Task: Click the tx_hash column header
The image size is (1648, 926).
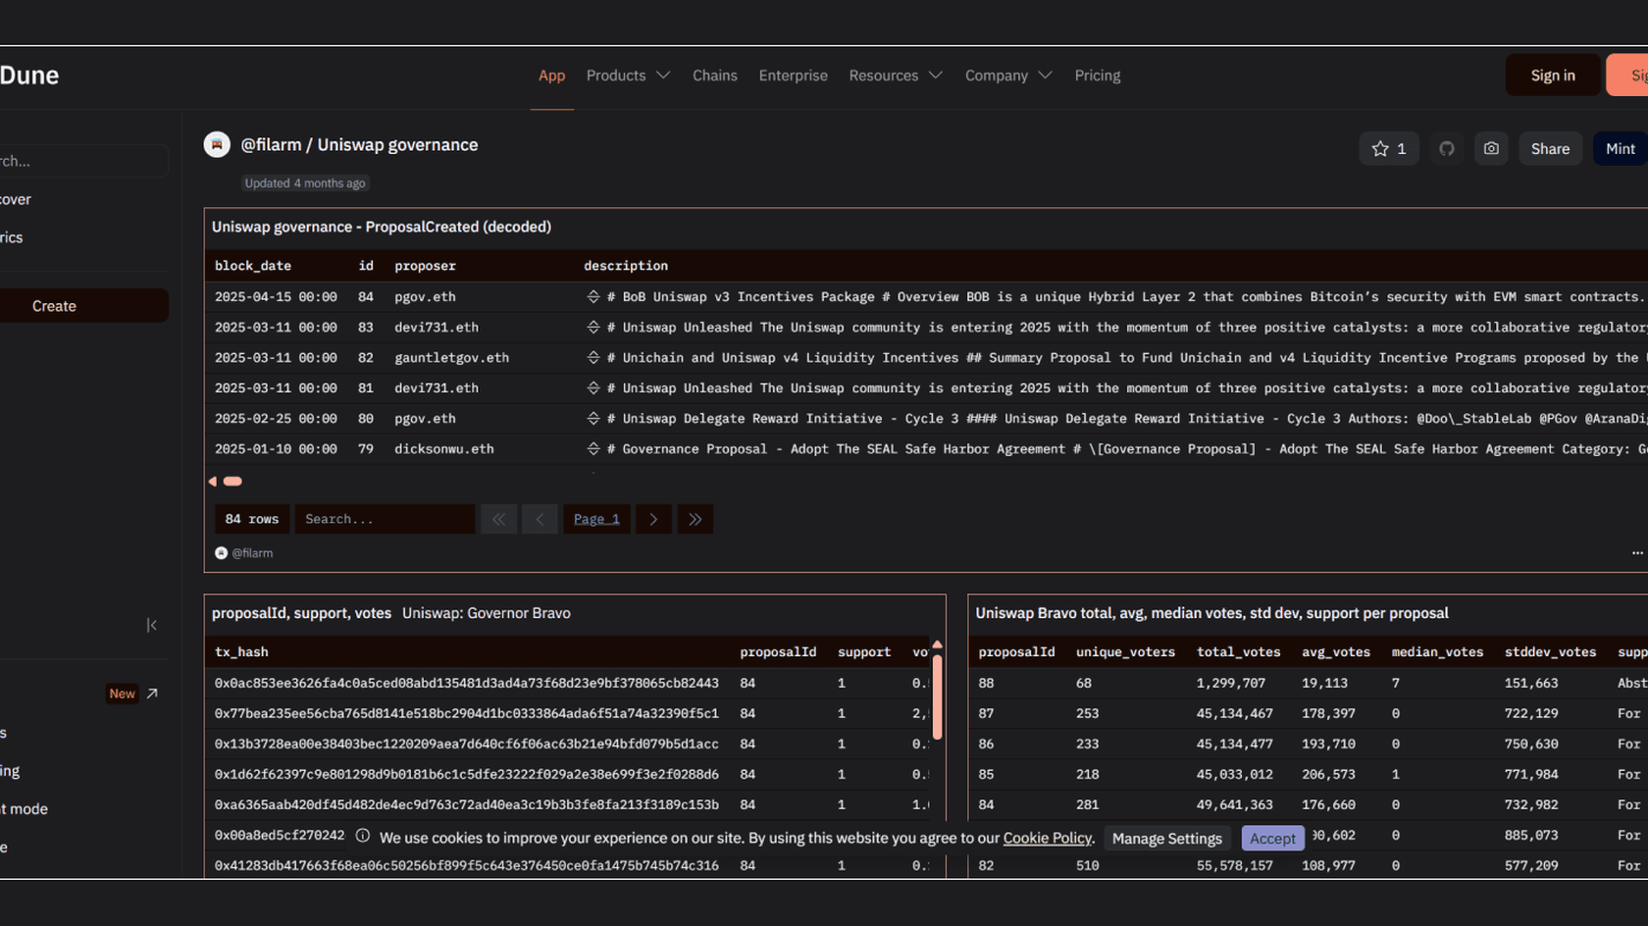Action: pyautogui.click(x=241, y=652)
